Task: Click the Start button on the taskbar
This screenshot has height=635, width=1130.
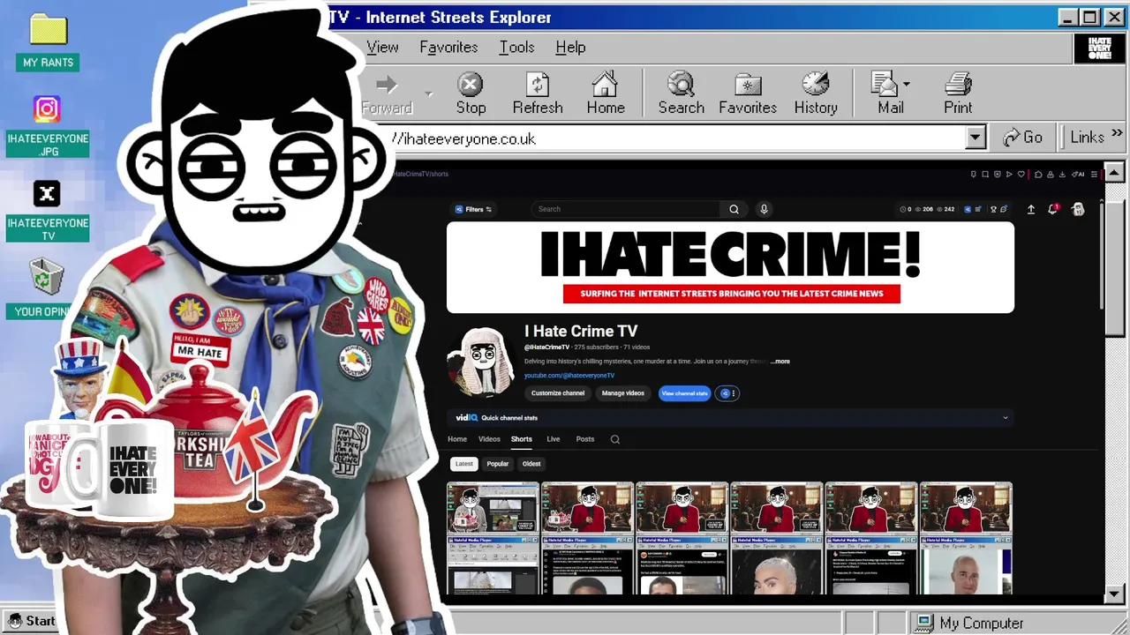Action: (x=32, y=622)
